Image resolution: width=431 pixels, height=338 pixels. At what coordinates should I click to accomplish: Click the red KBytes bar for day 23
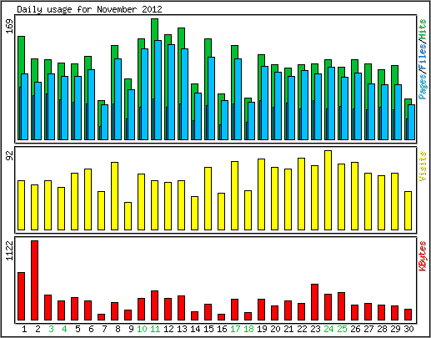(315, 302)
